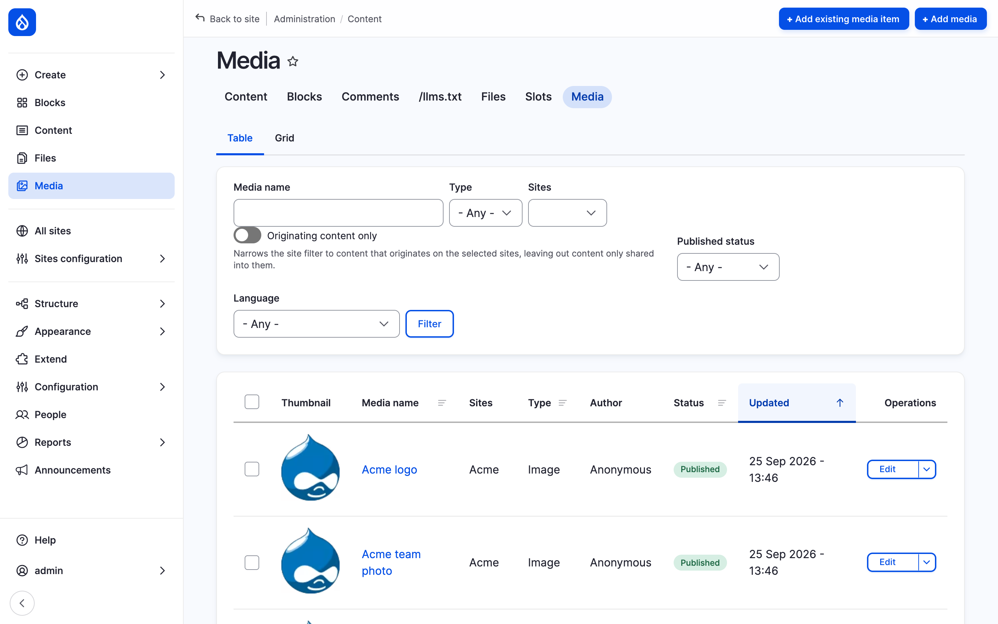The width and height of the screenshot is (998, 624).
Task: Click the Drupal logo home icon
Action: point(22,22)
